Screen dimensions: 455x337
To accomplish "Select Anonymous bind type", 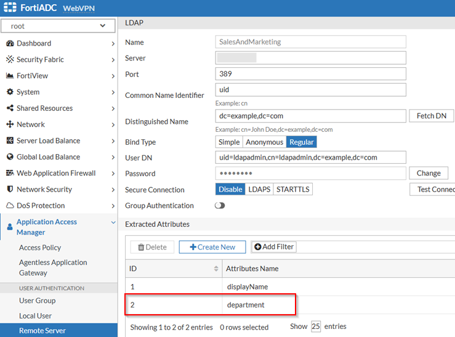I will click(x=264, y=142).
